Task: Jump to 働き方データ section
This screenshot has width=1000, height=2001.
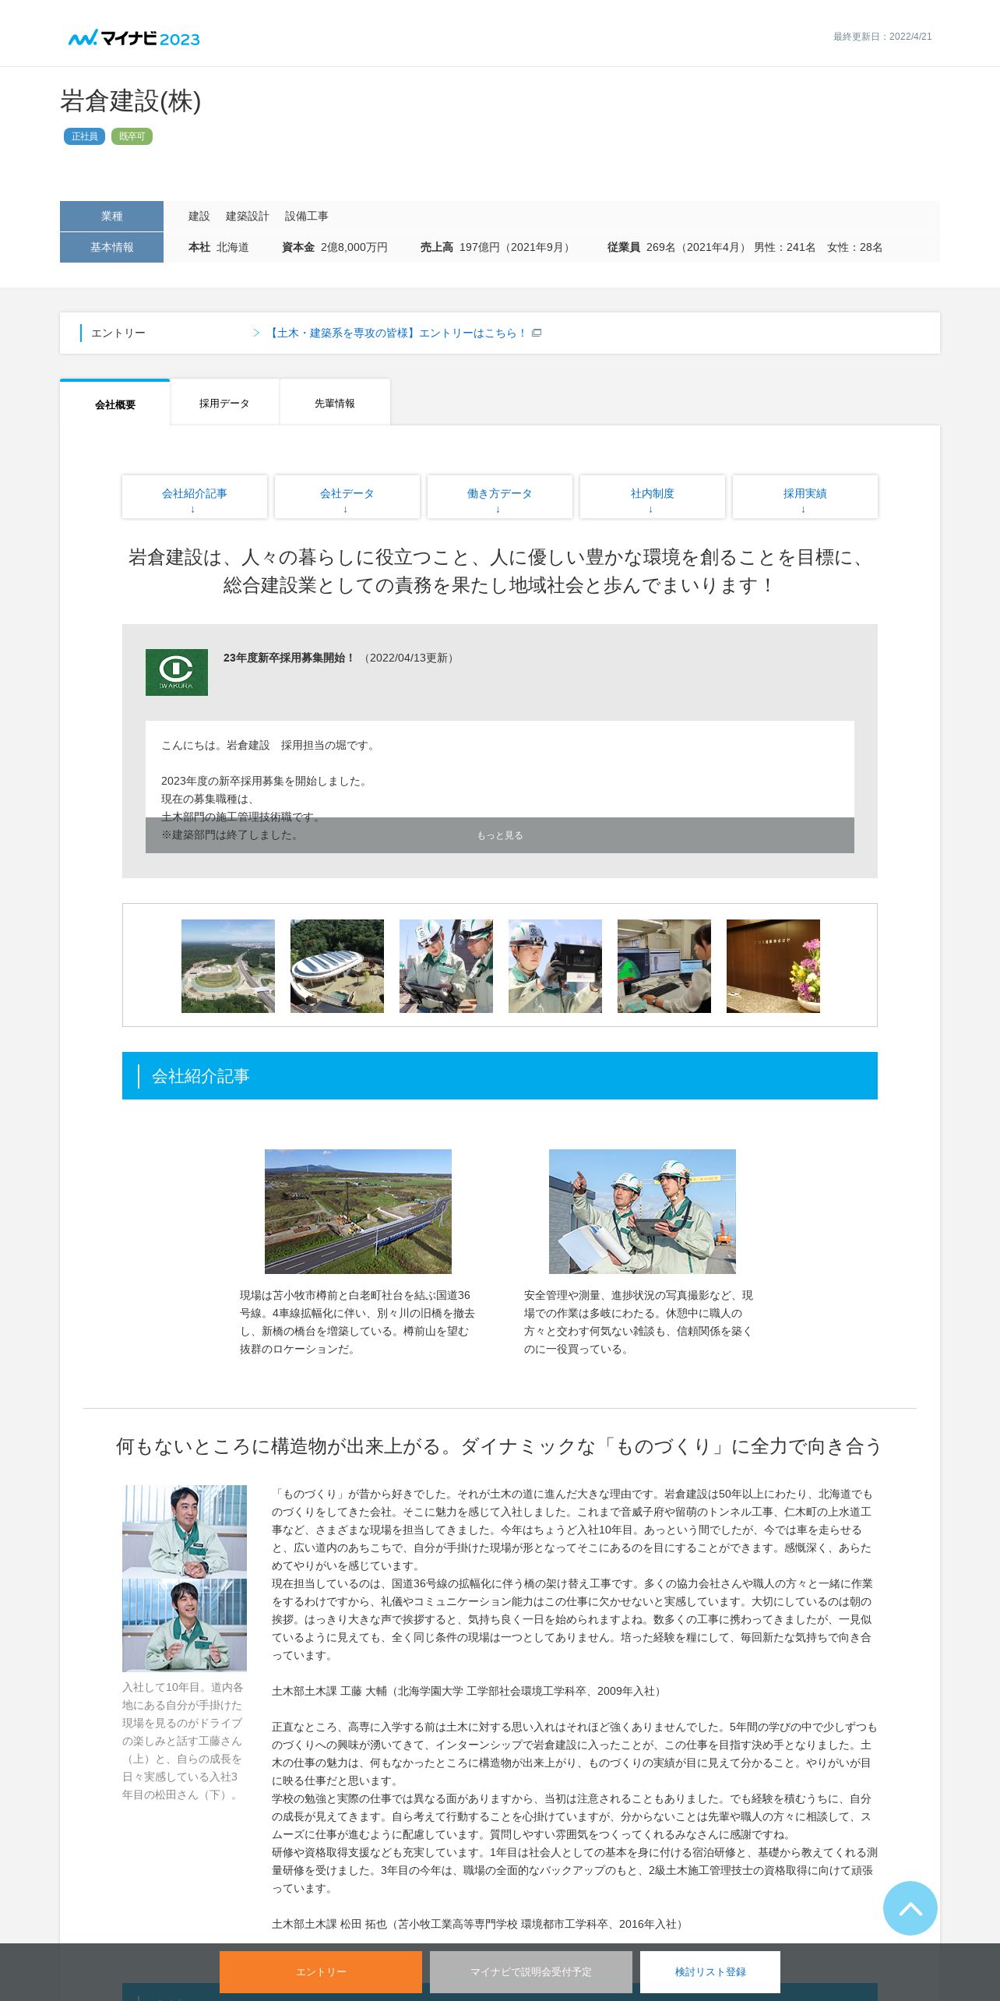Action: click(x=500, y=497)
